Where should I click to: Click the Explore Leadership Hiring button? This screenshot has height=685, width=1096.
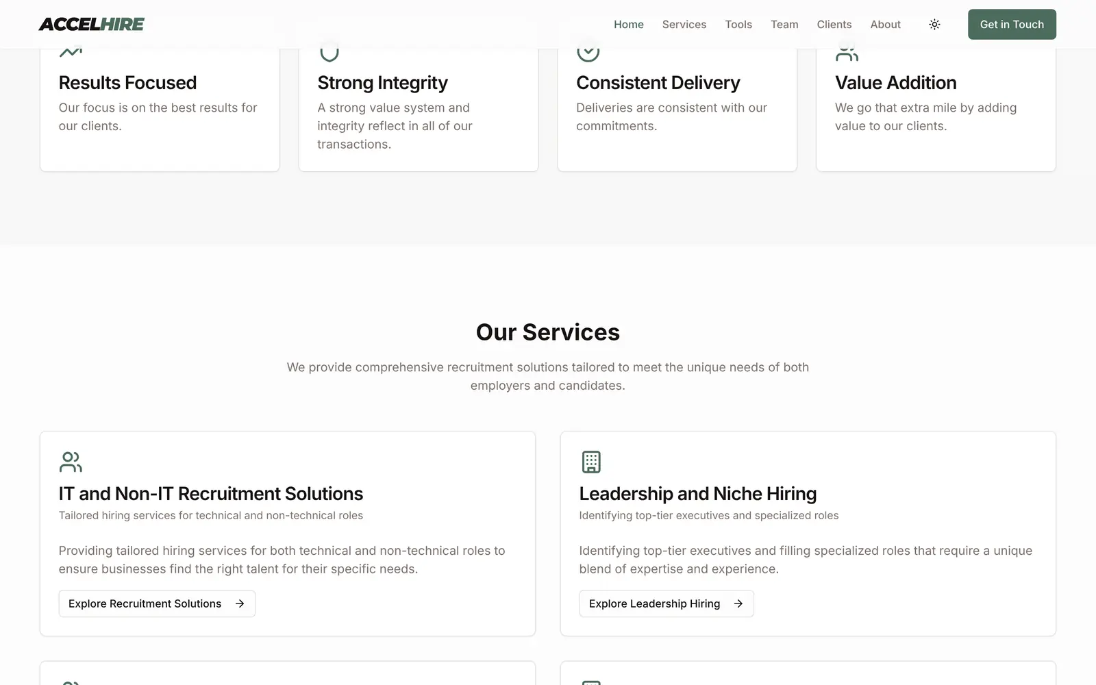[667, 603]
